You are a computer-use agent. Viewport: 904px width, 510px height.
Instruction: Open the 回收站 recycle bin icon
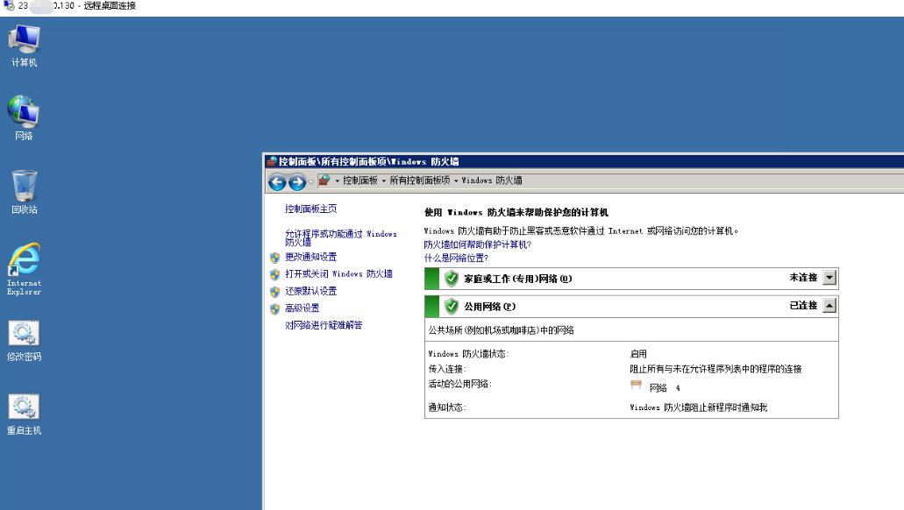pyautogui.click(x=24, y=192)
